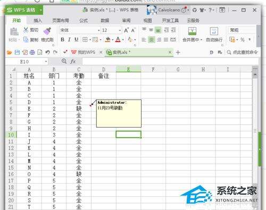Click the Undo arrow icon
The image size is (266, 210).
pos(47,52)
